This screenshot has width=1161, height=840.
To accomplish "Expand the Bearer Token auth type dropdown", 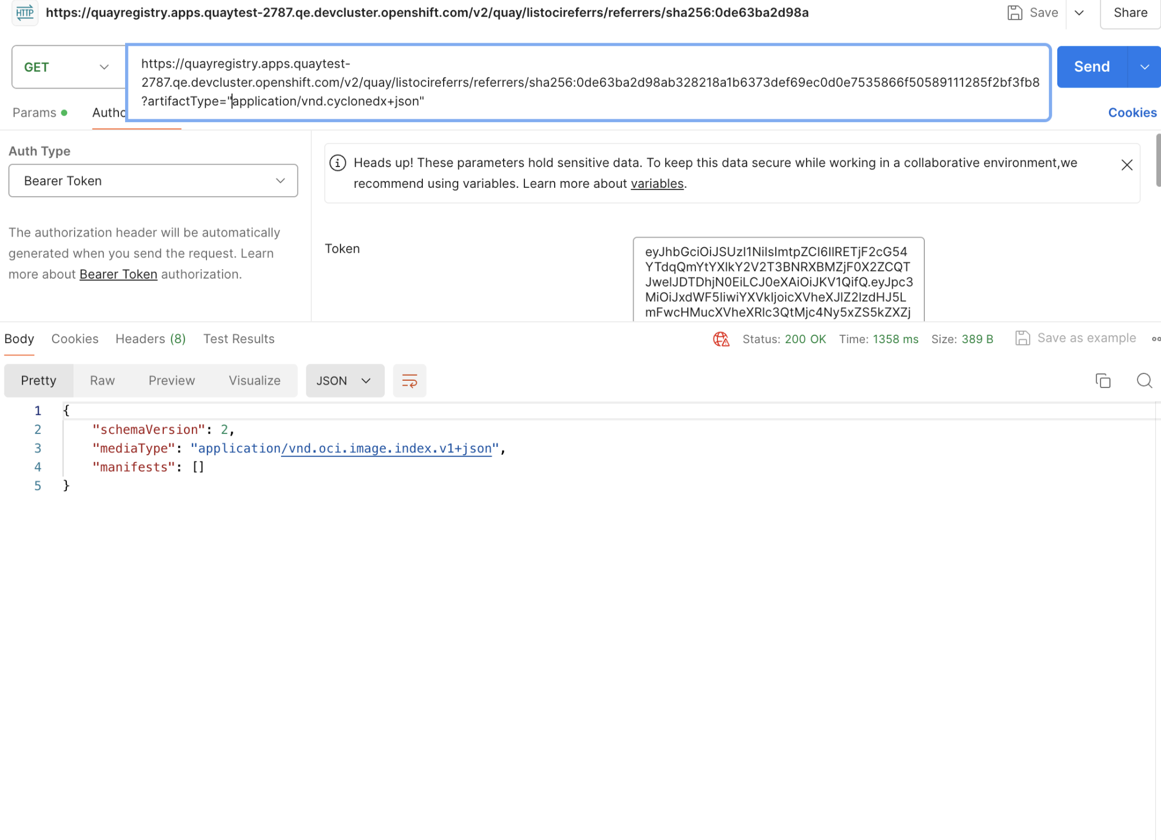I will (153, 181).
